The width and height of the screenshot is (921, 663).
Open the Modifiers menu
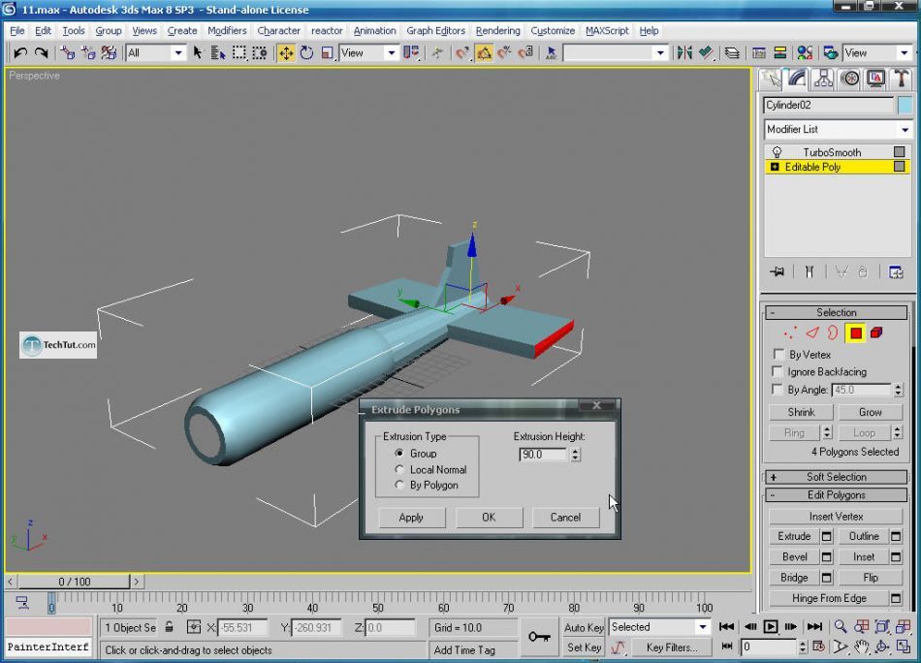(x=227, y=31)
